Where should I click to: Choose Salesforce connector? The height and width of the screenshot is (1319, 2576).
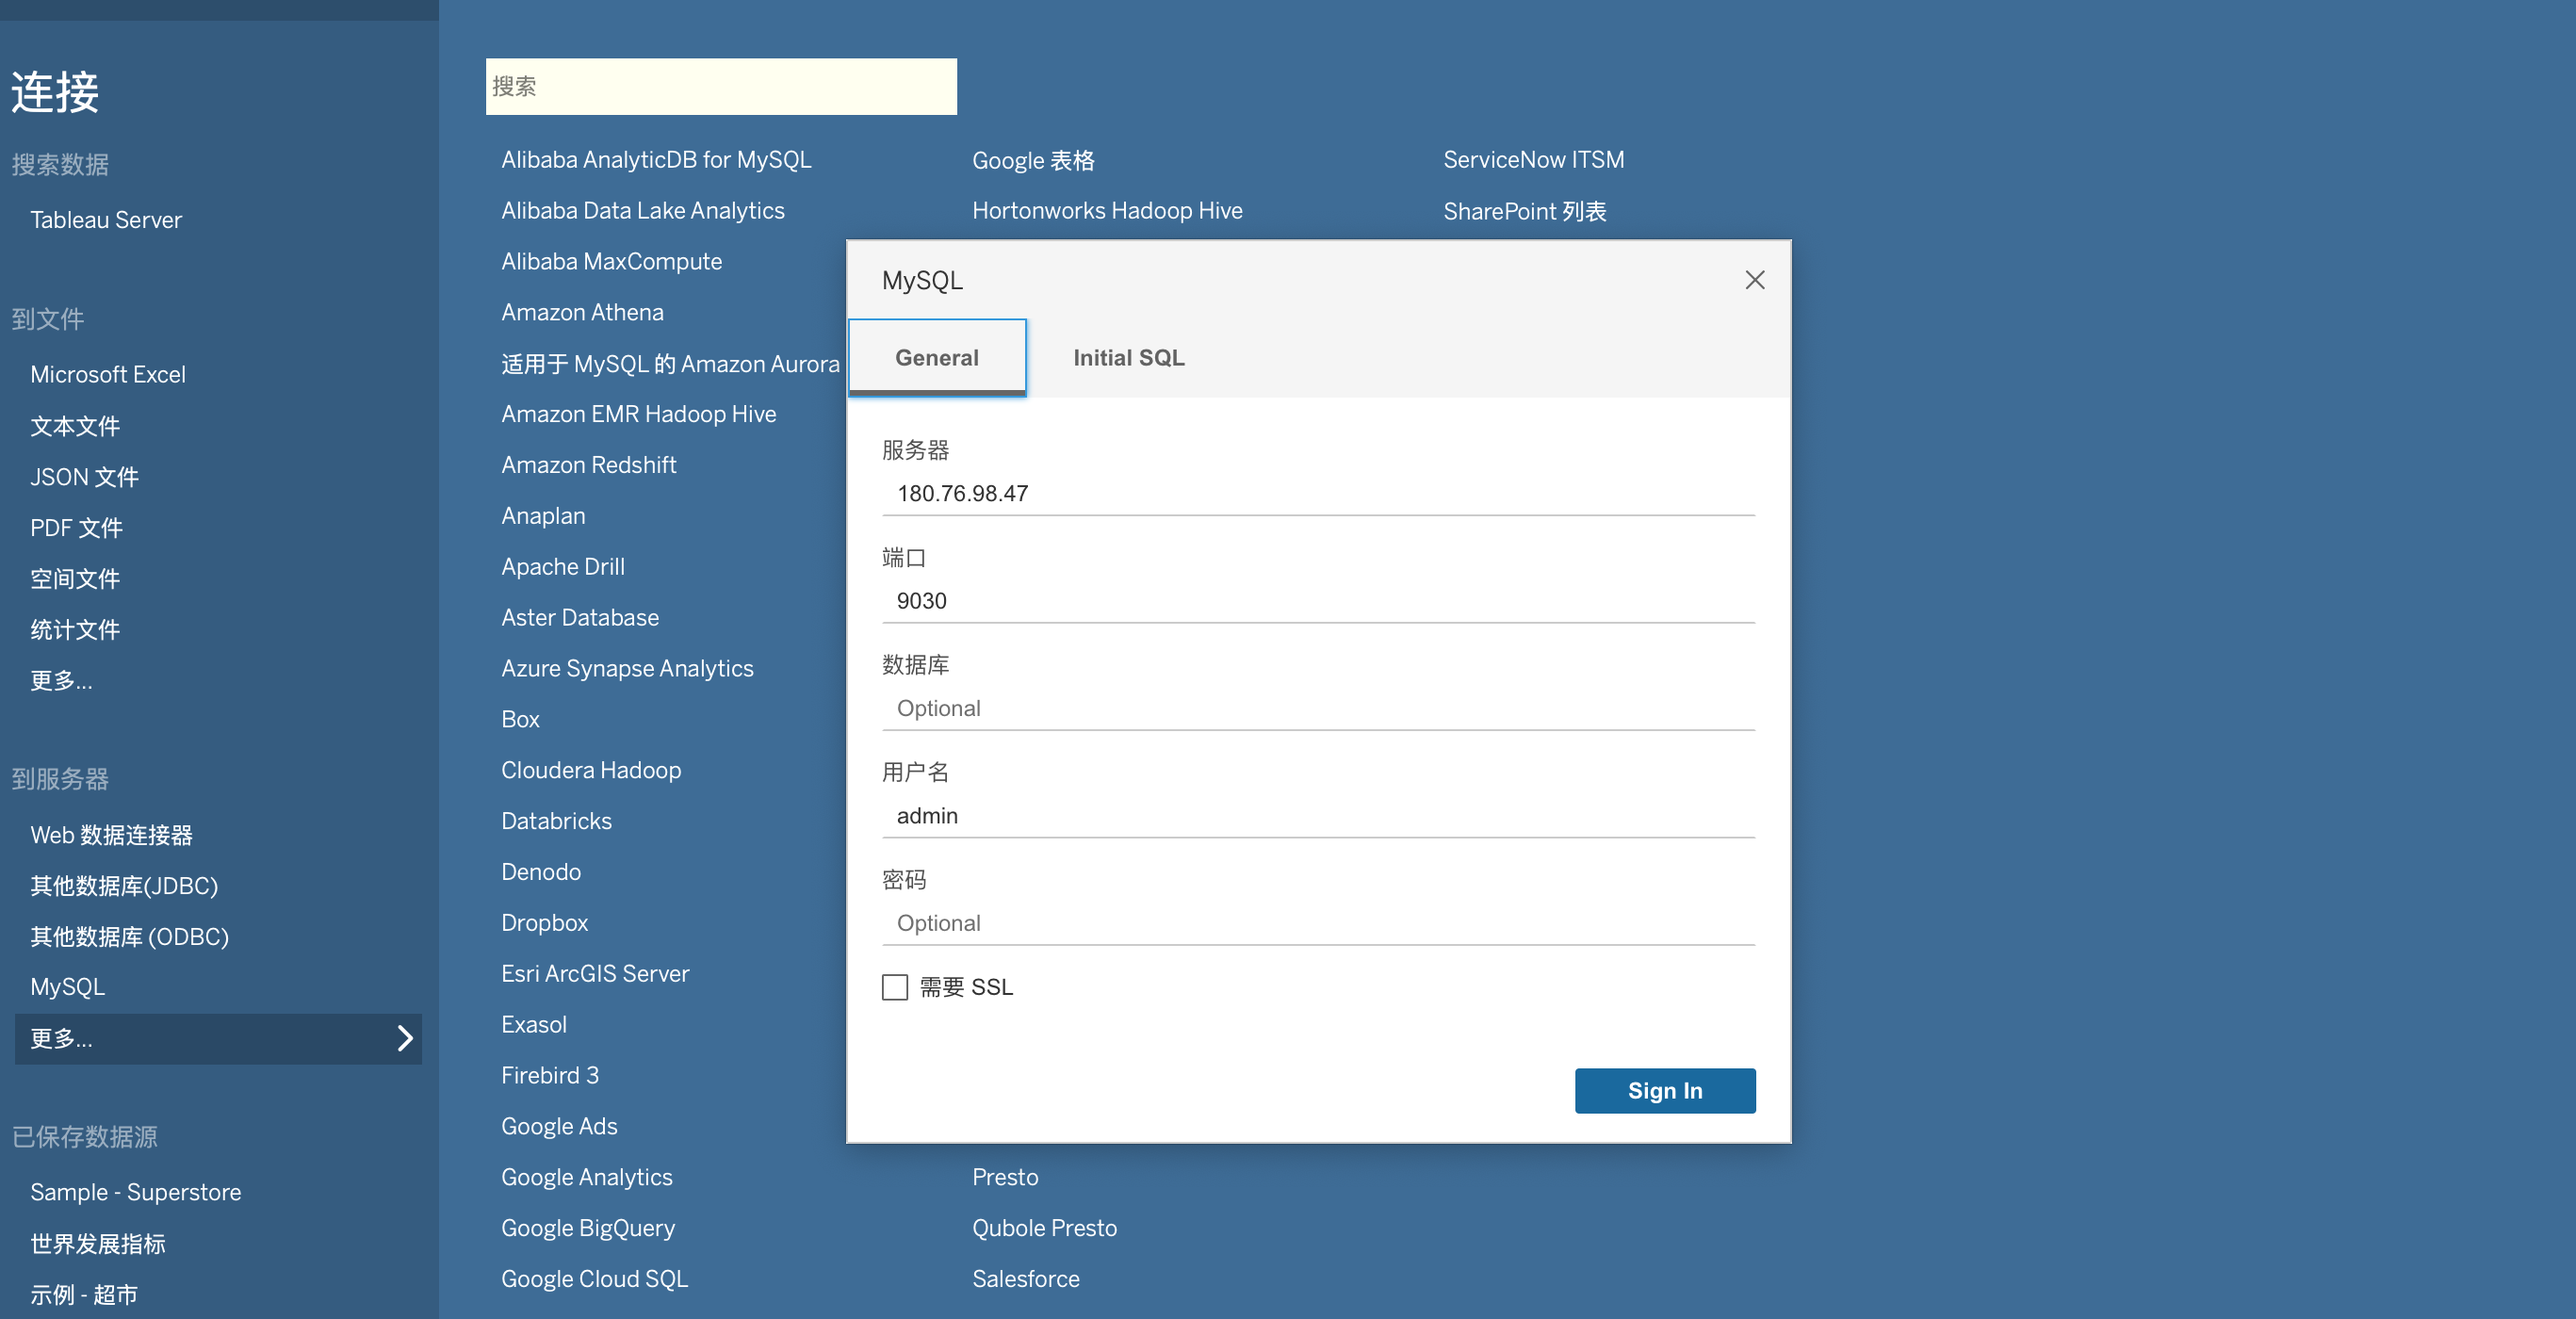coord(1025,1280)
